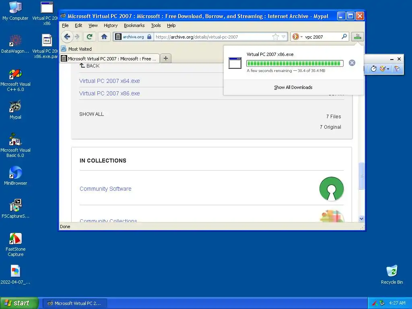The image size is (412, 309).
Task: Download Virtual PC 2007 x64.exe link
Action: pos(109,81)
